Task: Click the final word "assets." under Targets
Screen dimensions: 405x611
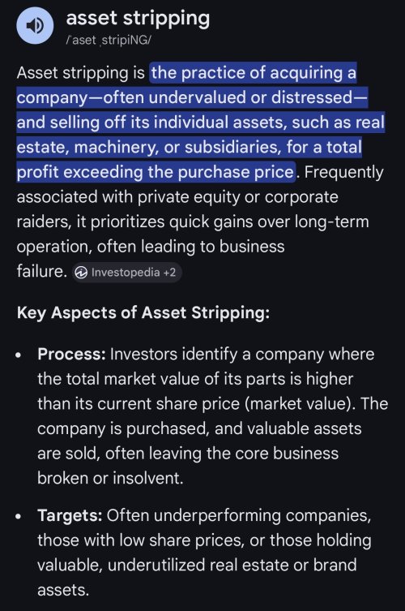Action: tap(63, 591)
